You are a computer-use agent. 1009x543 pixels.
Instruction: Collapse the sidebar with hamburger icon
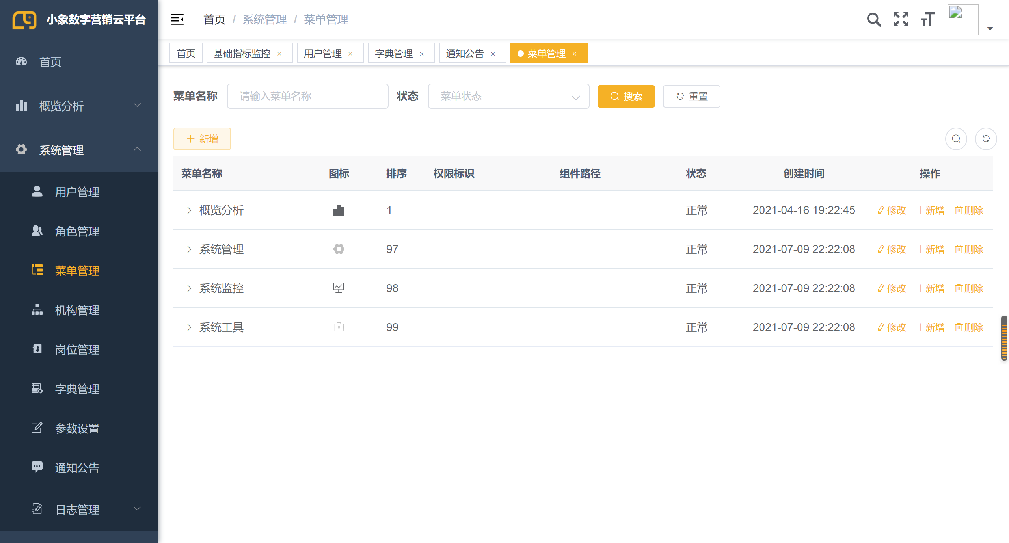[177, 19]
